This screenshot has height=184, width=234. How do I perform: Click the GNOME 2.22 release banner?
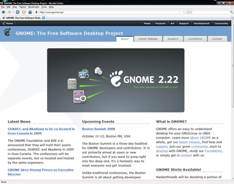tap(116, 80)
